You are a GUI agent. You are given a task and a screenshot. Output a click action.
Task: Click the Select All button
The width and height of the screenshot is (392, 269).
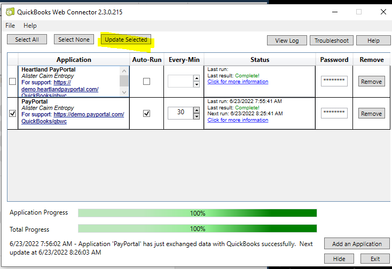coord(27,39)
